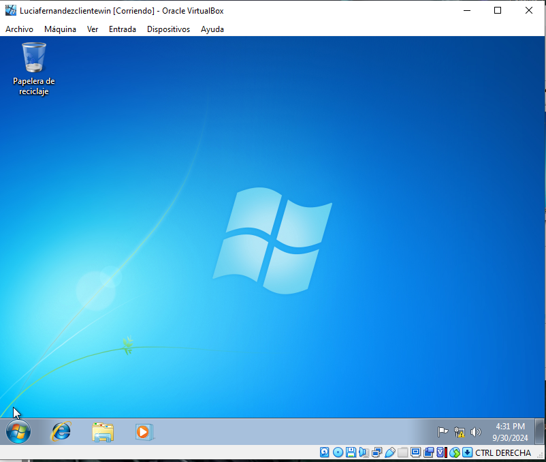Click the VirtualBox hard disk status icon
The height and width of the screenshot is (462, 546).
325,452
